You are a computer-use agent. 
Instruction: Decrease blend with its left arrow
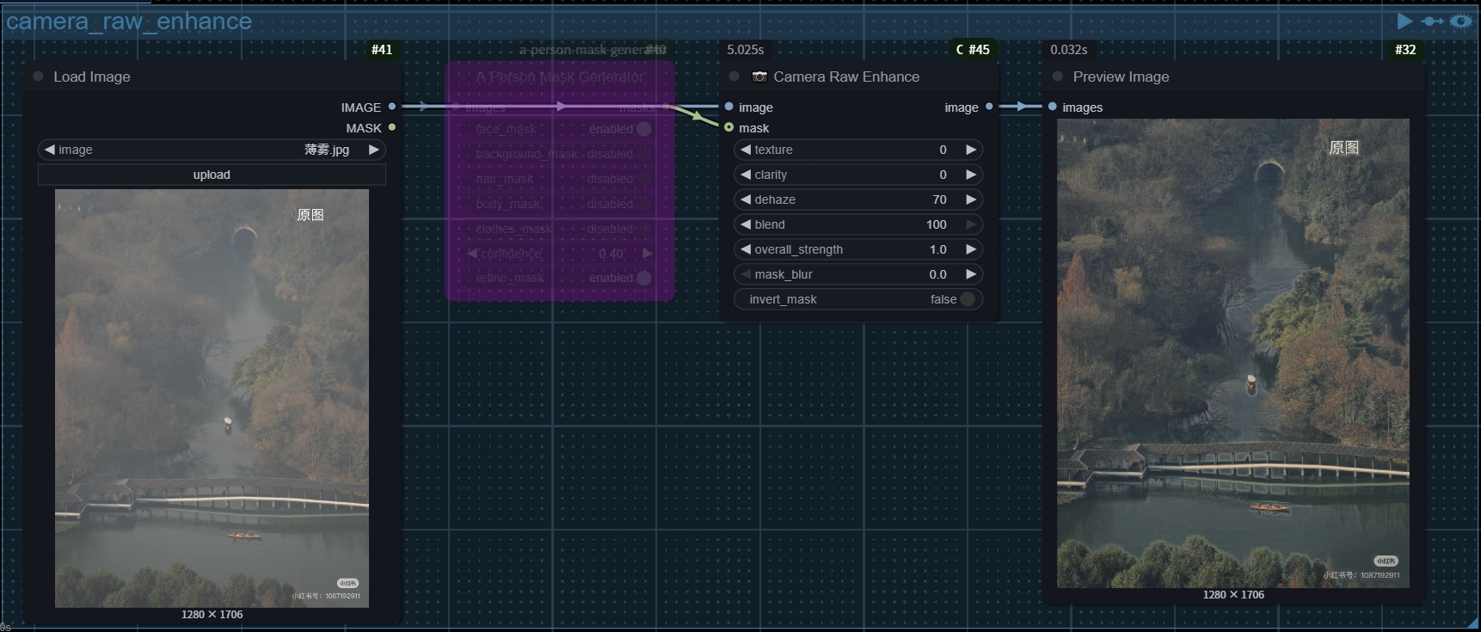click(746, 224)
